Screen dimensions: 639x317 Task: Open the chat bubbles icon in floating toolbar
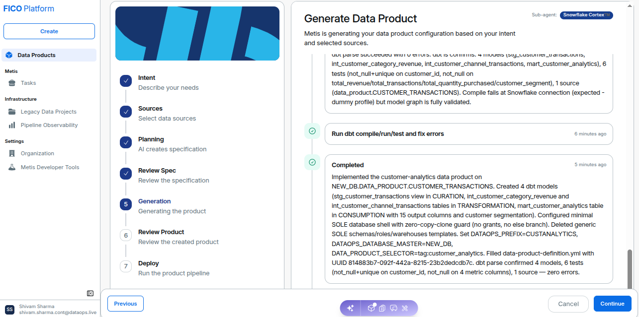393,308
